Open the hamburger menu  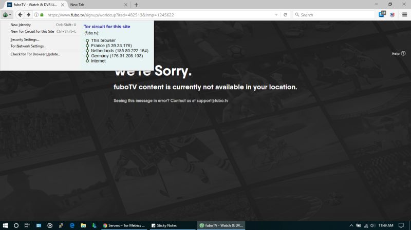(404, 15)
